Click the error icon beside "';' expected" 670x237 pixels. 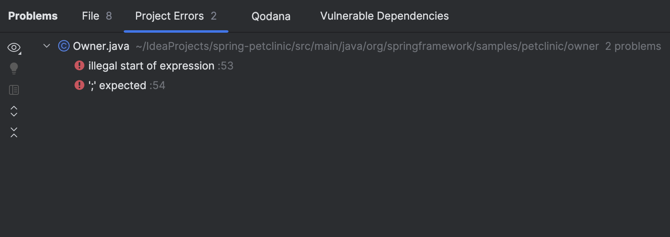coord(79,85)
